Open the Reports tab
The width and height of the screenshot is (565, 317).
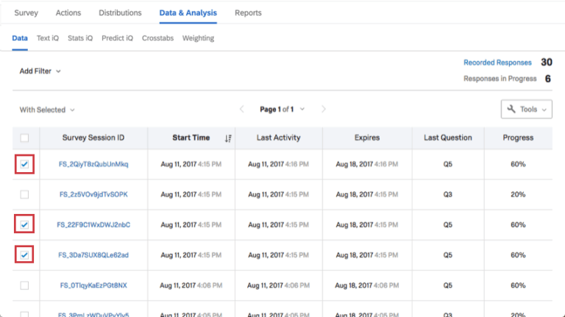[248, 13]
